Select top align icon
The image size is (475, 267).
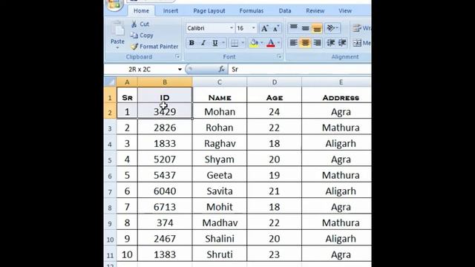point(294,28)
